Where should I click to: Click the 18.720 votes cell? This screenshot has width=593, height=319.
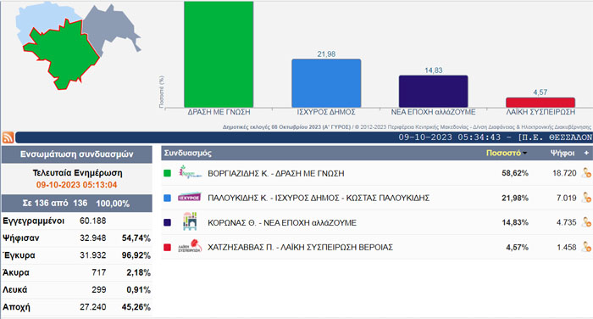tap(564, 173)
